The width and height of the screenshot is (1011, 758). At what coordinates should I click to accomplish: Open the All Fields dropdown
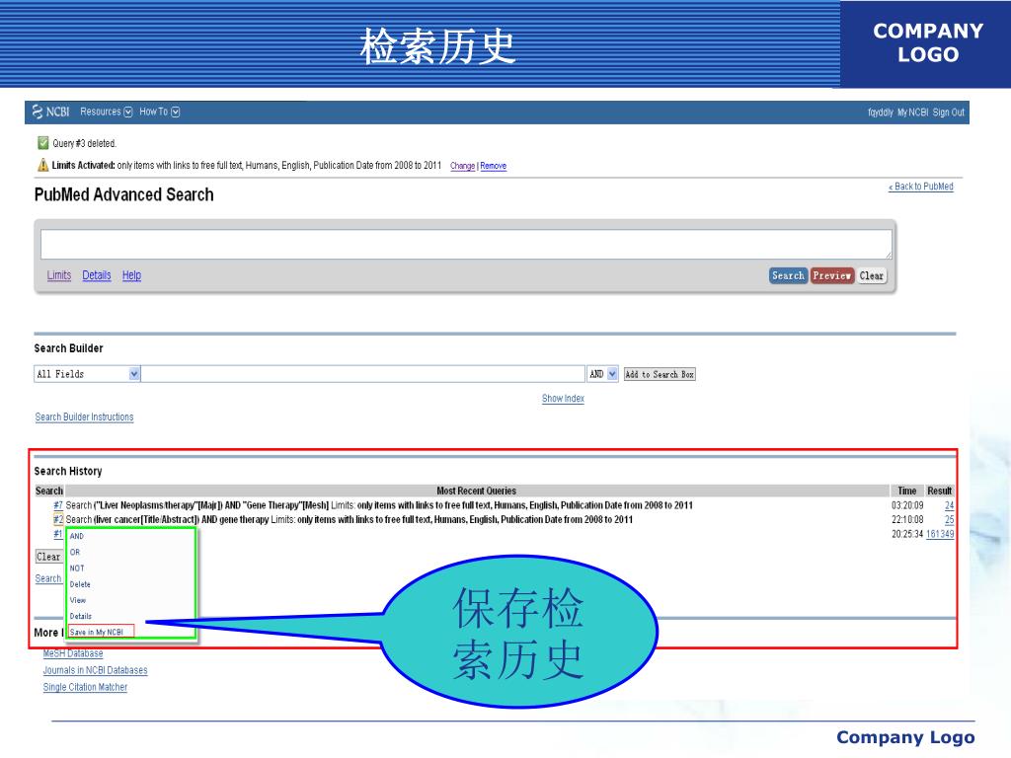[87, 374]
